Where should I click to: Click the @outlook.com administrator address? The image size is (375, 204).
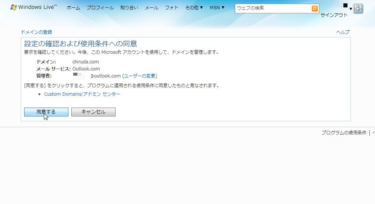[x=106, y=76]
